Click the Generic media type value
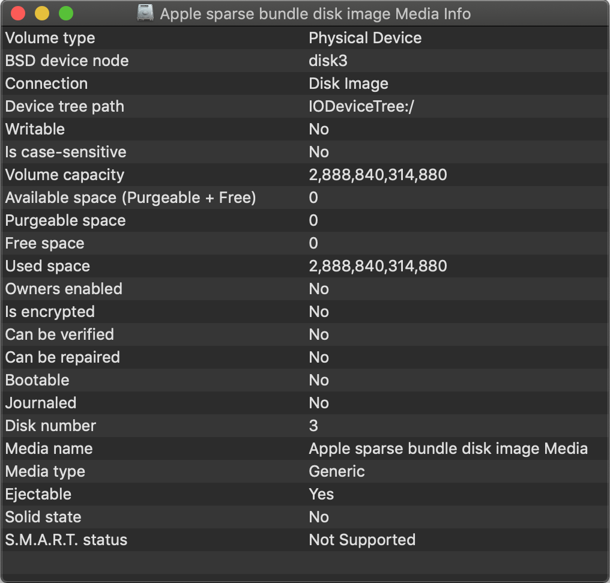This screenshot has width=610, height=583. [x=337, y=471]
